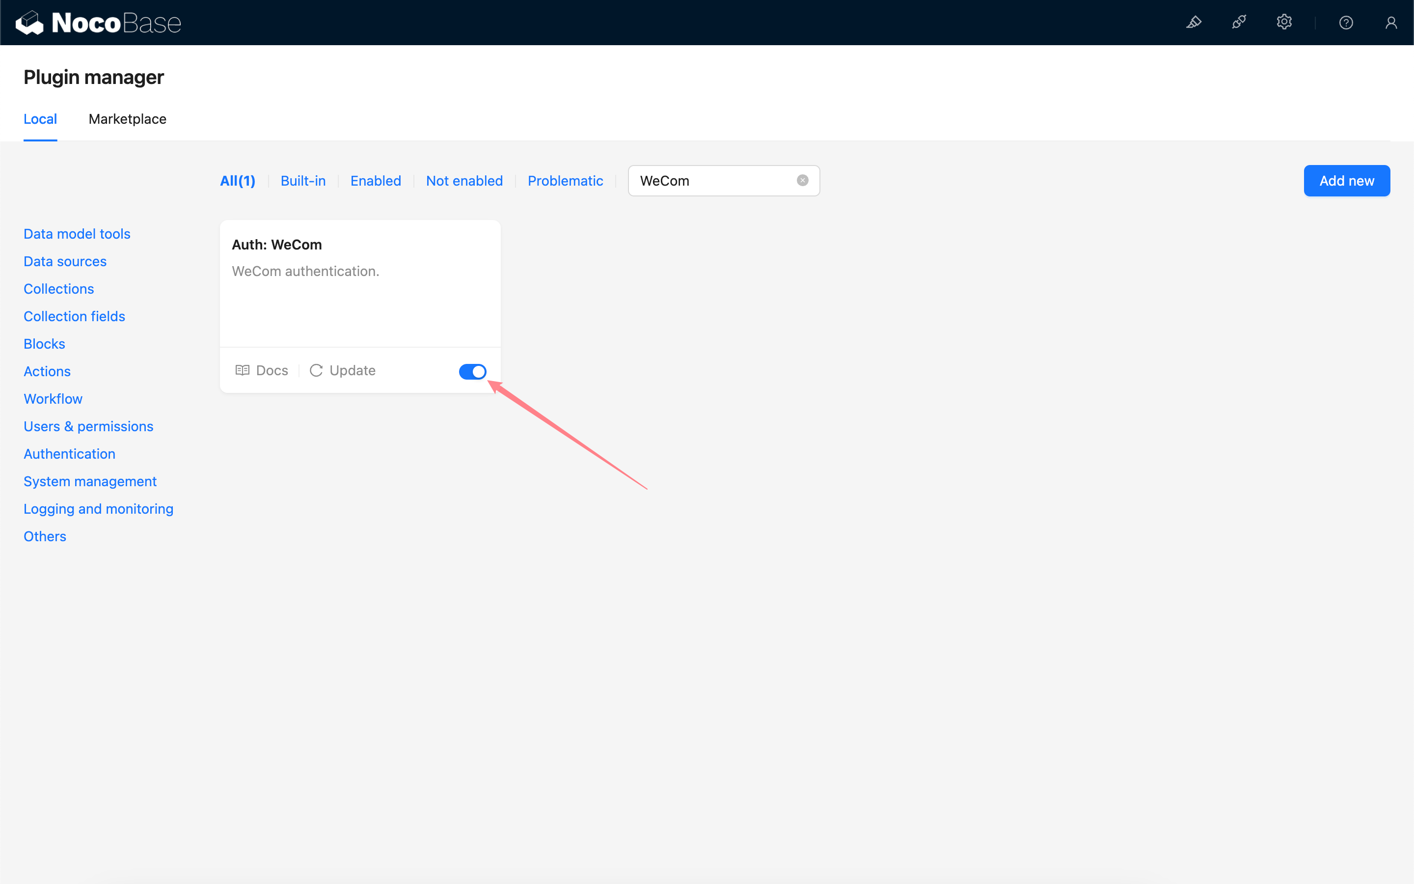Screen dimensions: 1414x884
Task: Click the help question mark icon
Action: 1346,23
